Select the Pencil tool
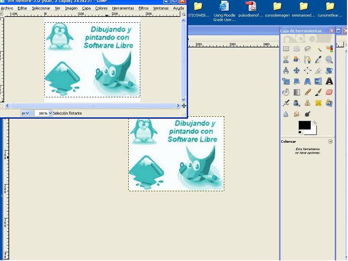The height and width of the screenshot is (261, 348). click(x=307, y=92)
